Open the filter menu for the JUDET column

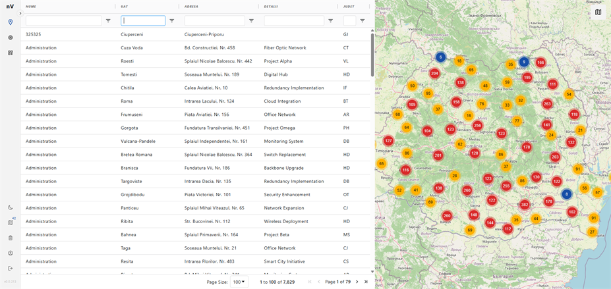click(363, 20)
